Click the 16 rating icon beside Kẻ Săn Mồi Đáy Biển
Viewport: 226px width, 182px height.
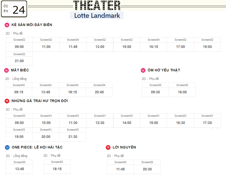[x=7, y=25]
